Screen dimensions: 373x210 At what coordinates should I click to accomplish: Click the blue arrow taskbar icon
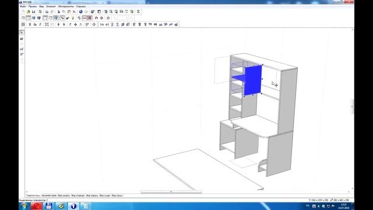point(73,206)
